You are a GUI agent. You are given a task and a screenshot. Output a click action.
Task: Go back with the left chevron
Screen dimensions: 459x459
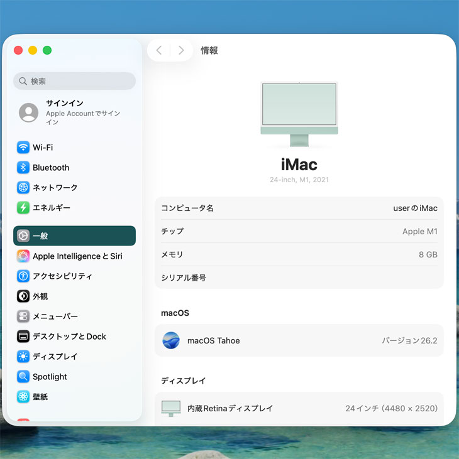tap(159, 50)
